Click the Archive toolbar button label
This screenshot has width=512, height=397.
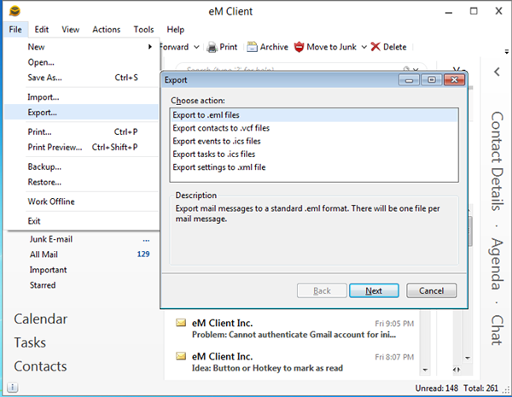274,47
